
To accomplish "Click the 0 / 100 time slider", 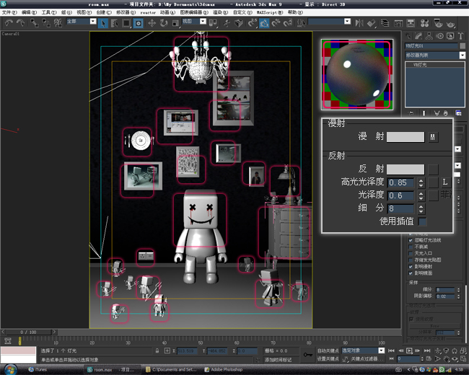I will coord(28,332).
